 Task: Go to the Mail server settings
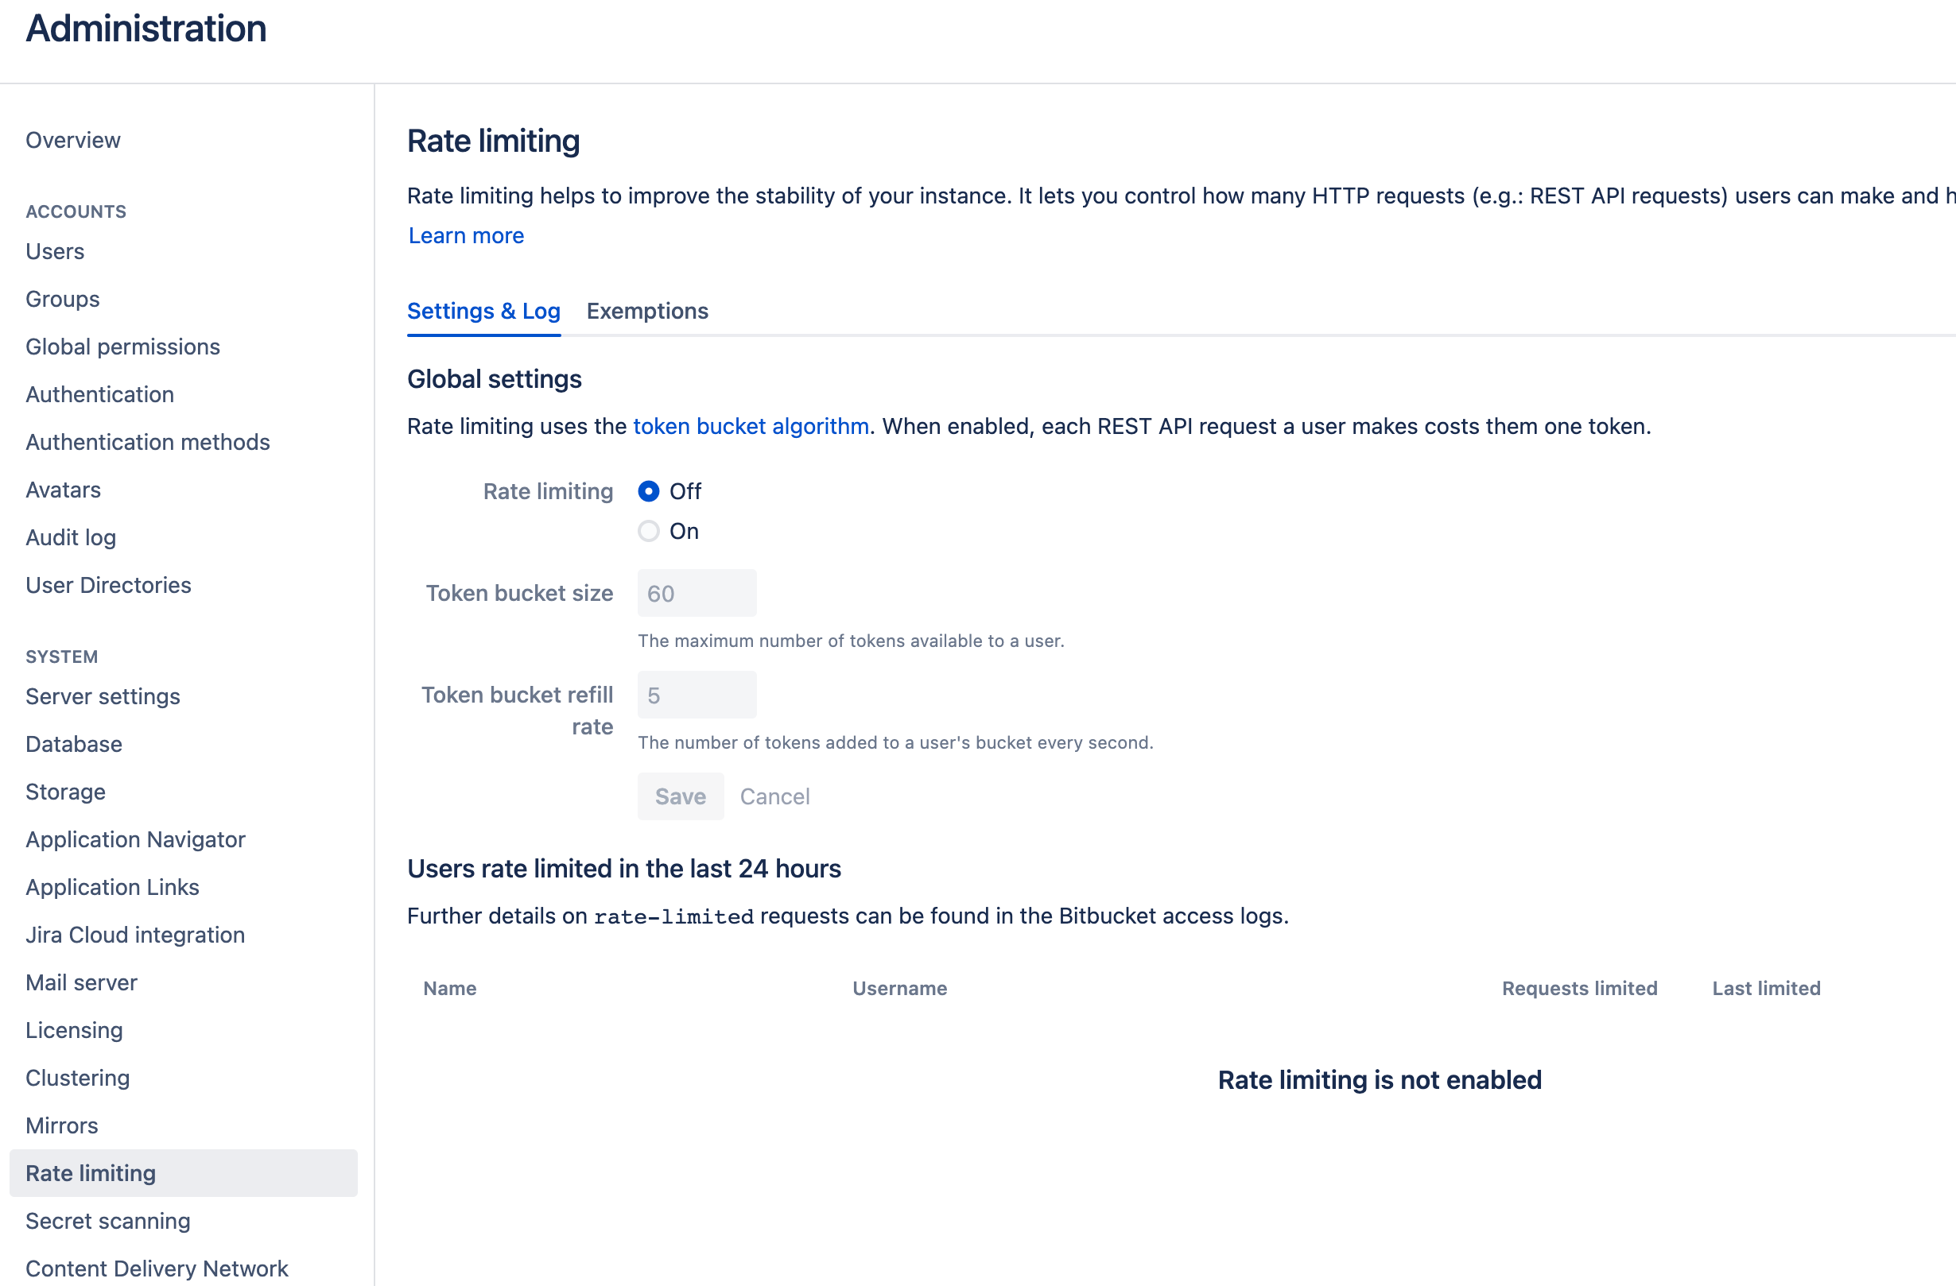(x=81, y=983)
